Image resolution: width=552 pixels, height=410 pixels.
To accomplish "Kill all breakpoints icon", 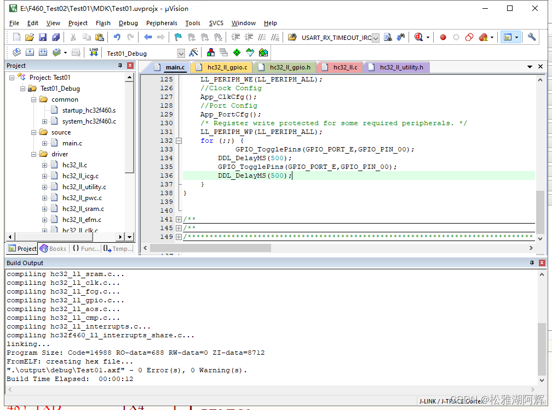I will click(484, 37).
